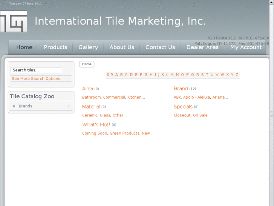This screenshot has width=274, height=206.
Task: Filter by letter D in alphabet index
Action: (131, 75)
